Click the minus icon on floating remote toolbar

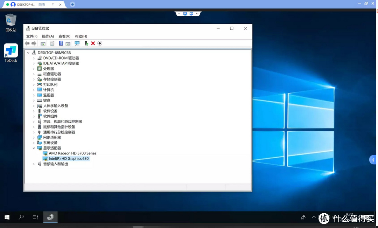[179, 14]
